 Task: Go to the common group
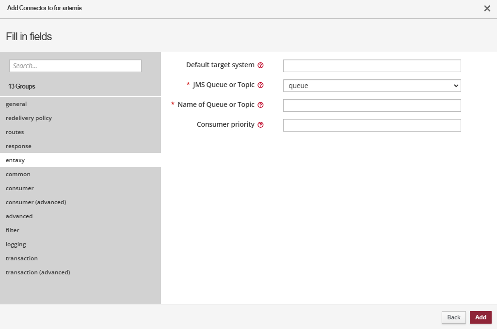pos(18,174)
